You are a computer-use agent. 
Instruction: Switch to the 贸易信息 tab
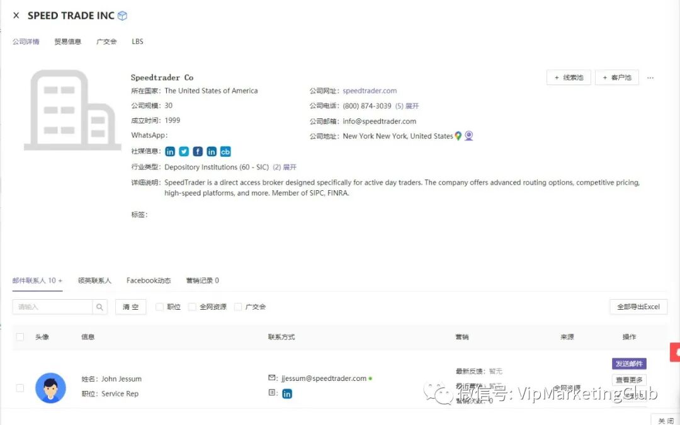(67, 42)
